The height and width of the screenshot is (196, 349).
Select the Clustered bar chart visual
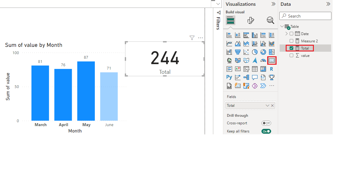pyautogui.click(x=246, y=35)
